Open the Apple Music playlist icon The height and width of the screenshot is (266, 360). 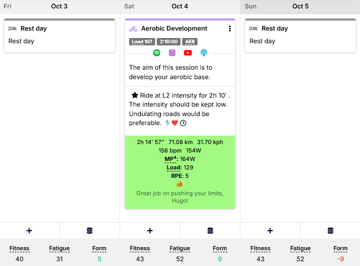coord(172,53)
